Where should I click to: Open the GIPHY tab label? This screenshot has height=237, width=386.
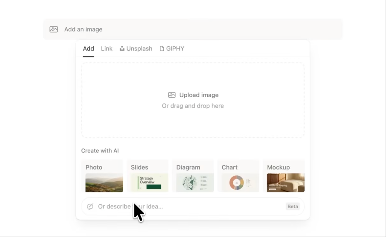[x=175, y=49]
